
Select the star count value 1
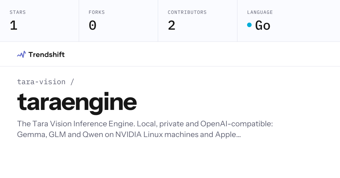(14, 25)
